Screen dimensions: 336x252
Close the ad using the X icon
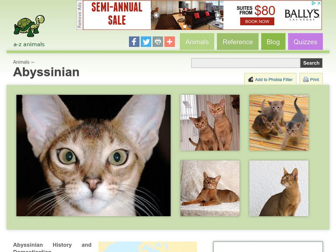[319, 3]
